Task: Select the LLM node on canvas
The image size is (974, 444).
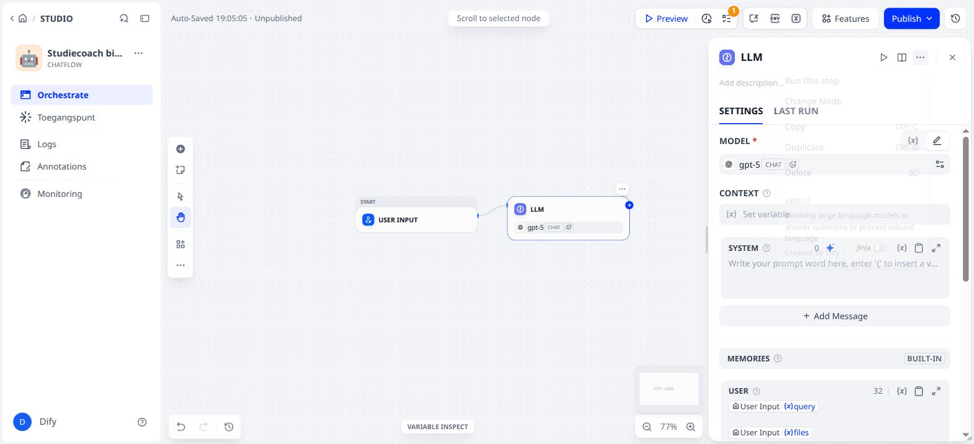Action: (x=568, y=218)
